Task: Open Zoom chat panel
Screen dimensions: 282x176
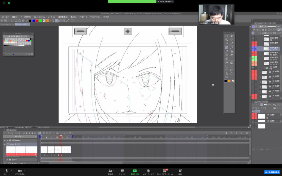Action: click(122, 172)
